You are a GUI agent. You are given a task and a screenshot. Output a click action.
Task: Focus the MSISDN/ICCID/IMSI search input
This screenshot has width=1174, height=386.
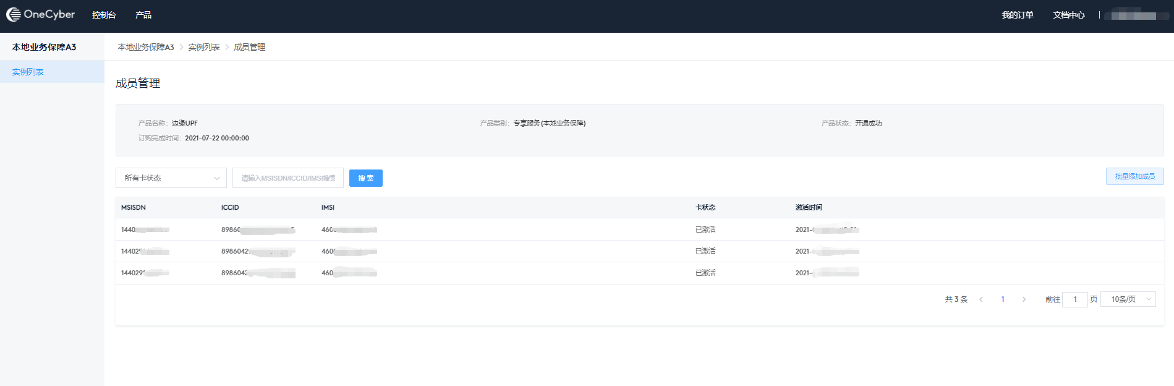[287, 178]
